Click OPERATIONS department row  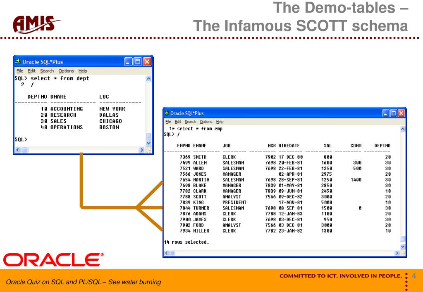[x=79, y=127]
